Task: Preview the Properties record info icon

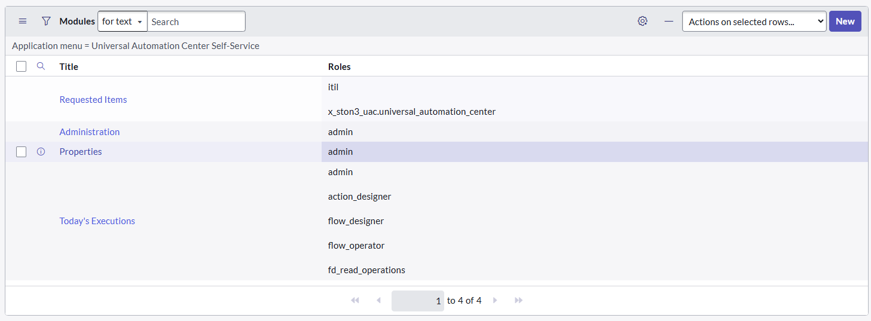Action: click(x=41, y=152)
